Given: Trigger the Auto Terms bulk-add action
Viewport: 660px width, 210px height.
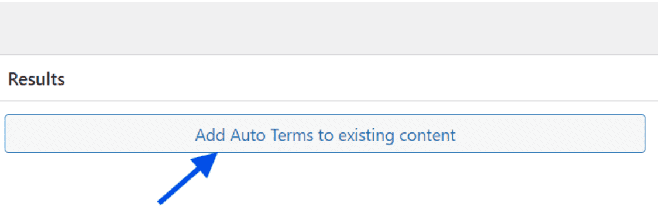Looking at the screenshot, I should [325, 134].
